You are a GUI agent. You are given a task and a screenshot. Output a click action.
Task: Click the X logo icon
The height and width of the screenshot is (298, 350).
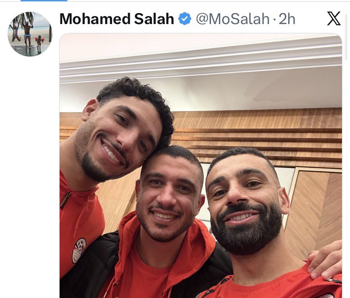click(x=334, y=19)
